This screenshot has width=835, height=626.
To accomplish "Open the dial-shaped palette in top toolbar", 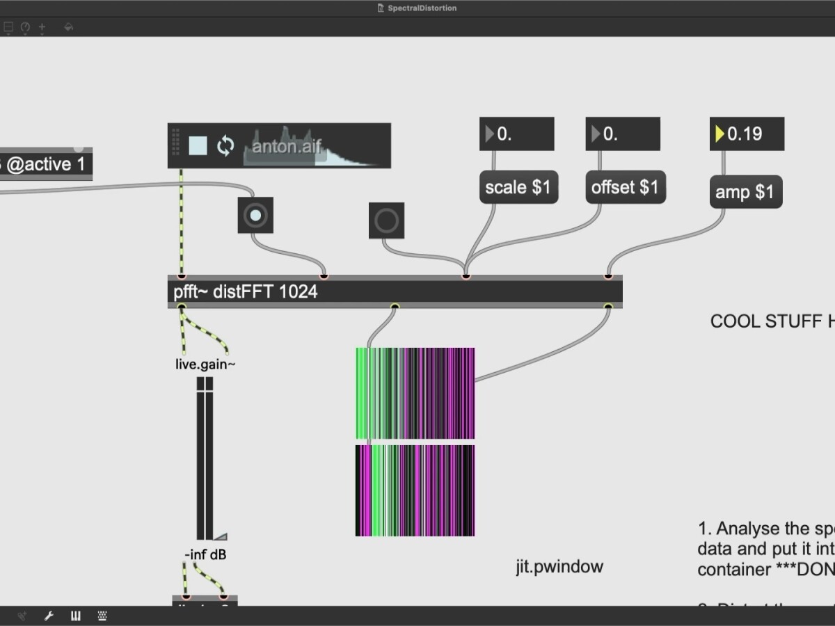I will click(26, 27).
